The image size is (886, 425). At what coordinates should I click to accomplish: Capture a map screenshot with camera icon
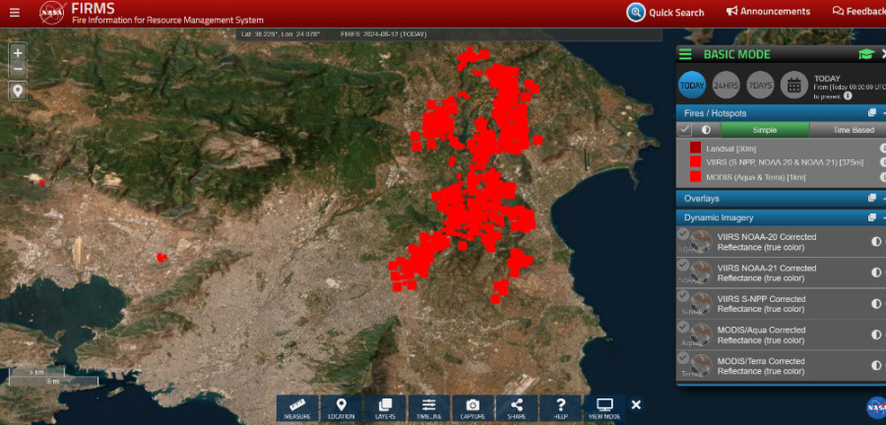473,408
